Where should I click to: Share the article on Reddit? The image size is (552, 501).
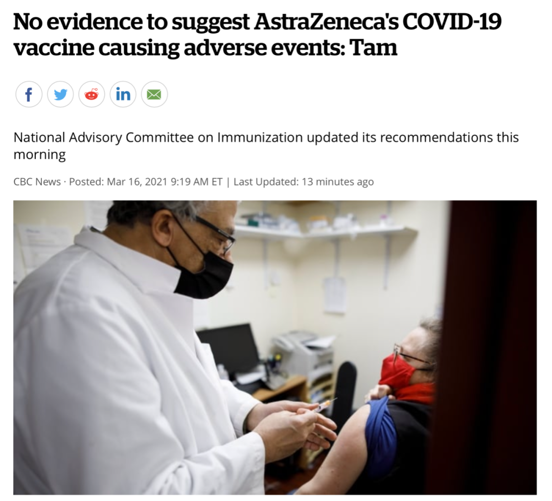click(91, 95)
